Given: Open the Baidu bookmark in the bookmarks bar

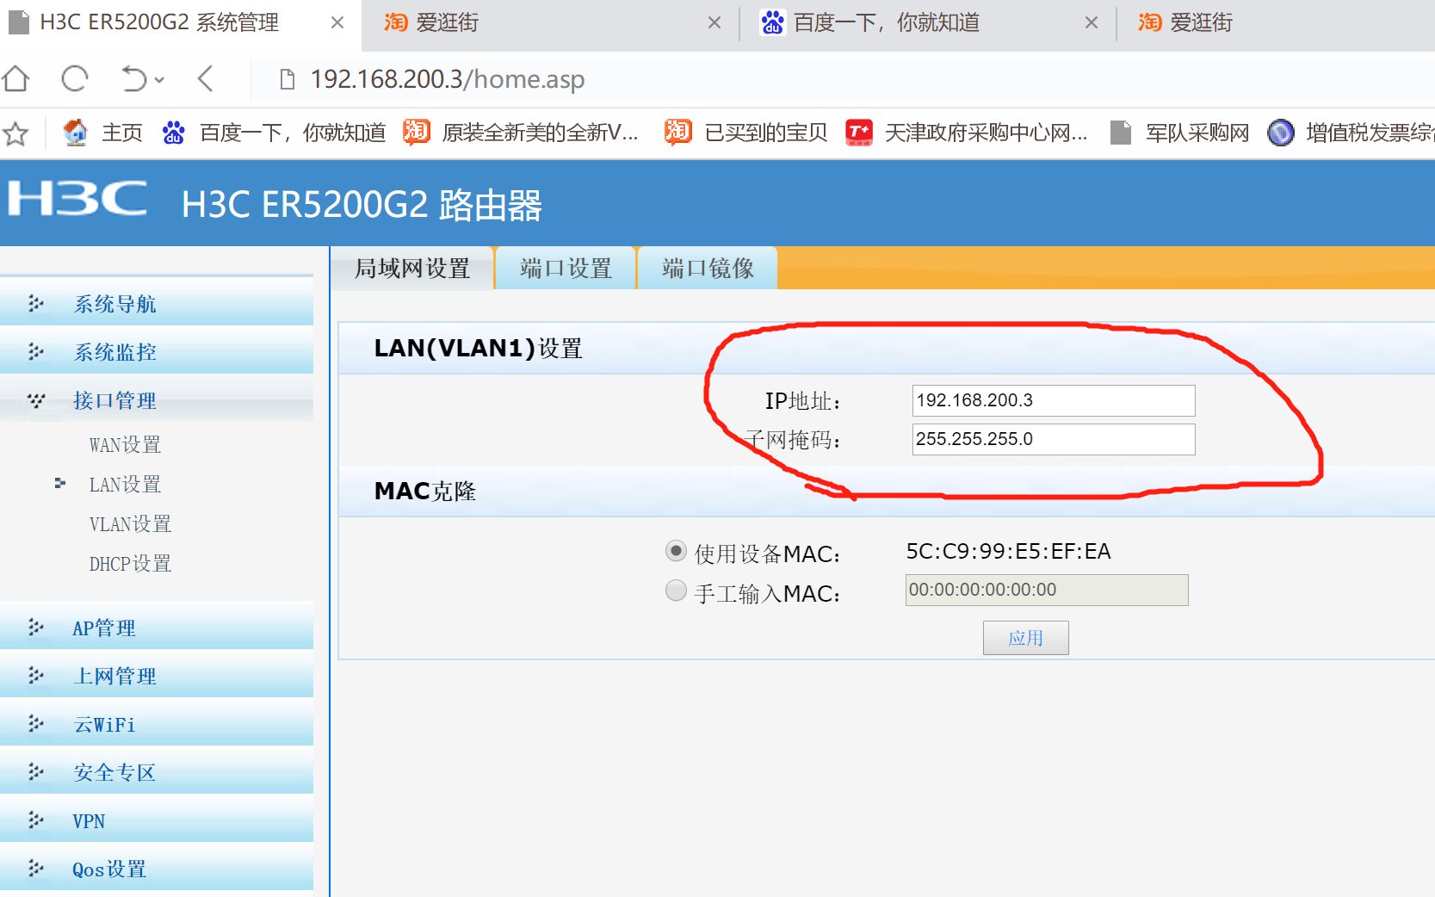Looking at the screenshot, I should click(274, 133).
